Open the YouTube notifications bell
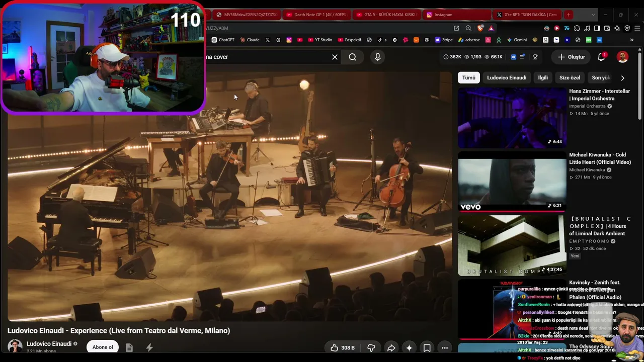This screenshot has height=362, width=644. (x=601, y=57)
